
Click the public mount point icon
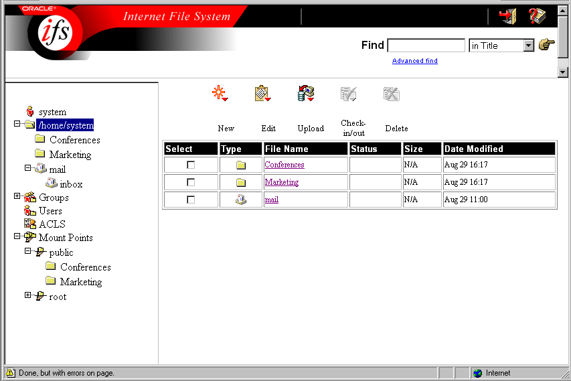click(x=40, y=252)
